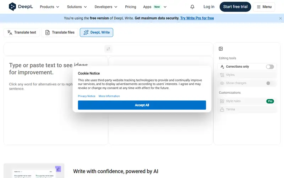Click the Style rules quotation icon
Image resolution: width=284 pixels, height=178 pixels.
222,101
